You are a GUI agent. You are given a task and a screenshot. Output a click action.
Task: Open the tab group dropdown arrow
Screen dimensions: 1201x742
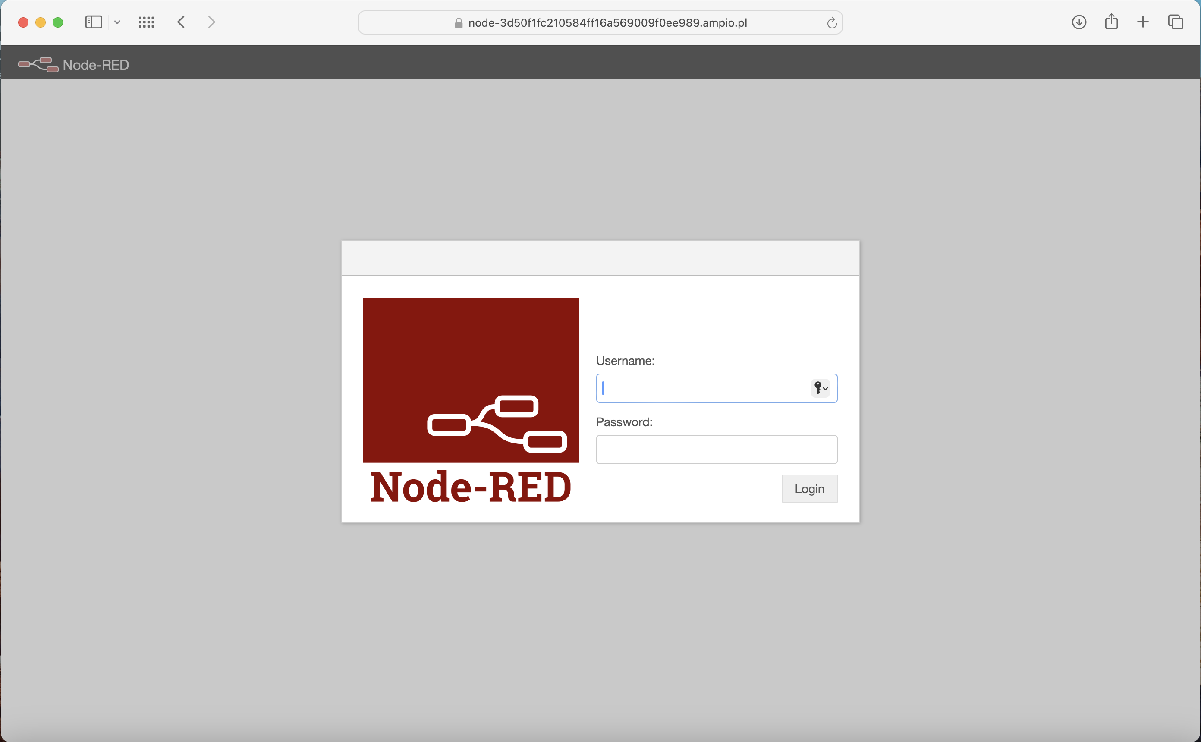[117, 22]
